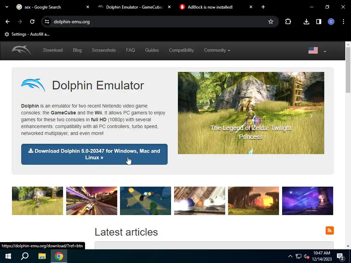351x263 pixels.
Task: Click the muted volume tray icon
Action: (306, 256)
